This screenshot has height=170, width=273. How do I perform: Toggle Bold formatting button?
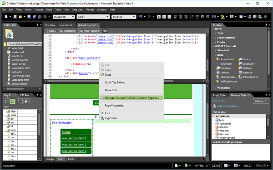[159, 17]
